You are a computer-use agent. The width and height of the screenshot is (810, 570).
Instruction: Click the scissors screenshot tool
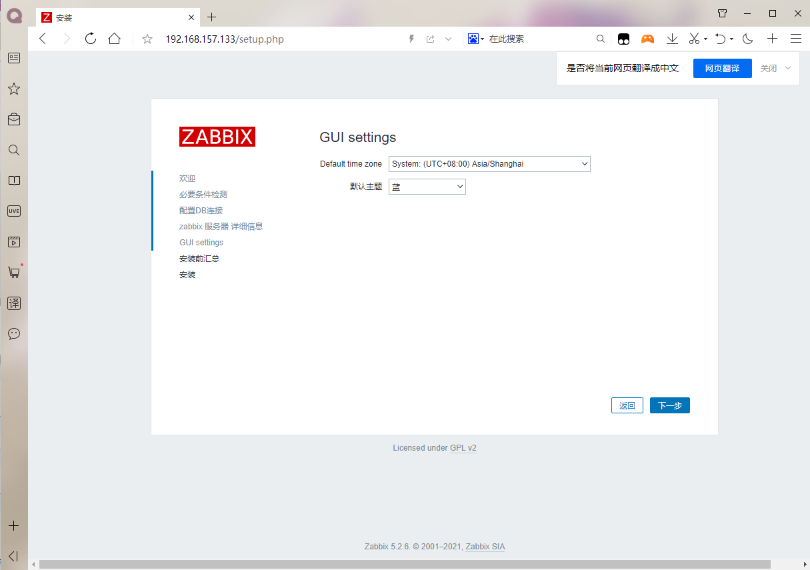tap(694, 39)
